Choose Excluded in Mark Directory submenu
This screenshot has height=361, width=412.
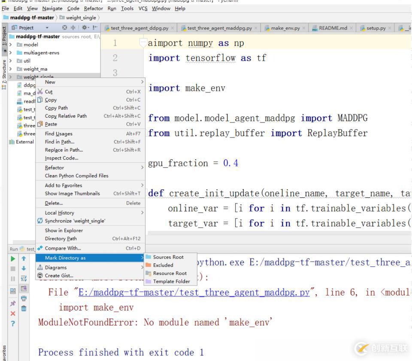pos(163,265)
